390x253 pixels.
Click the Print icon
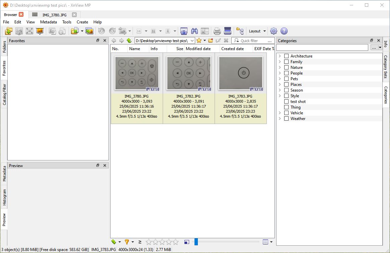pyautogui.click(x=217, y=31)
